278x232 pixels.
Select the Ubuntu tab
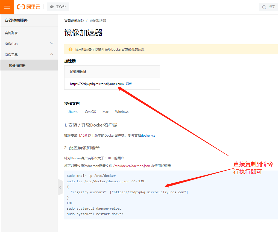73,112
